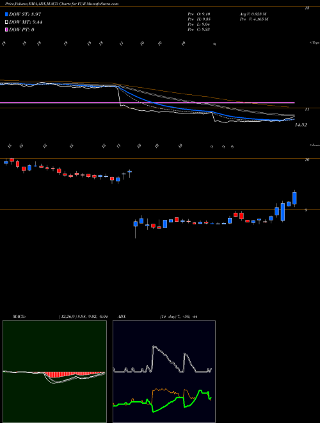
Task: Click the blue DOW ST legend swatch
Action: [6, 14]
